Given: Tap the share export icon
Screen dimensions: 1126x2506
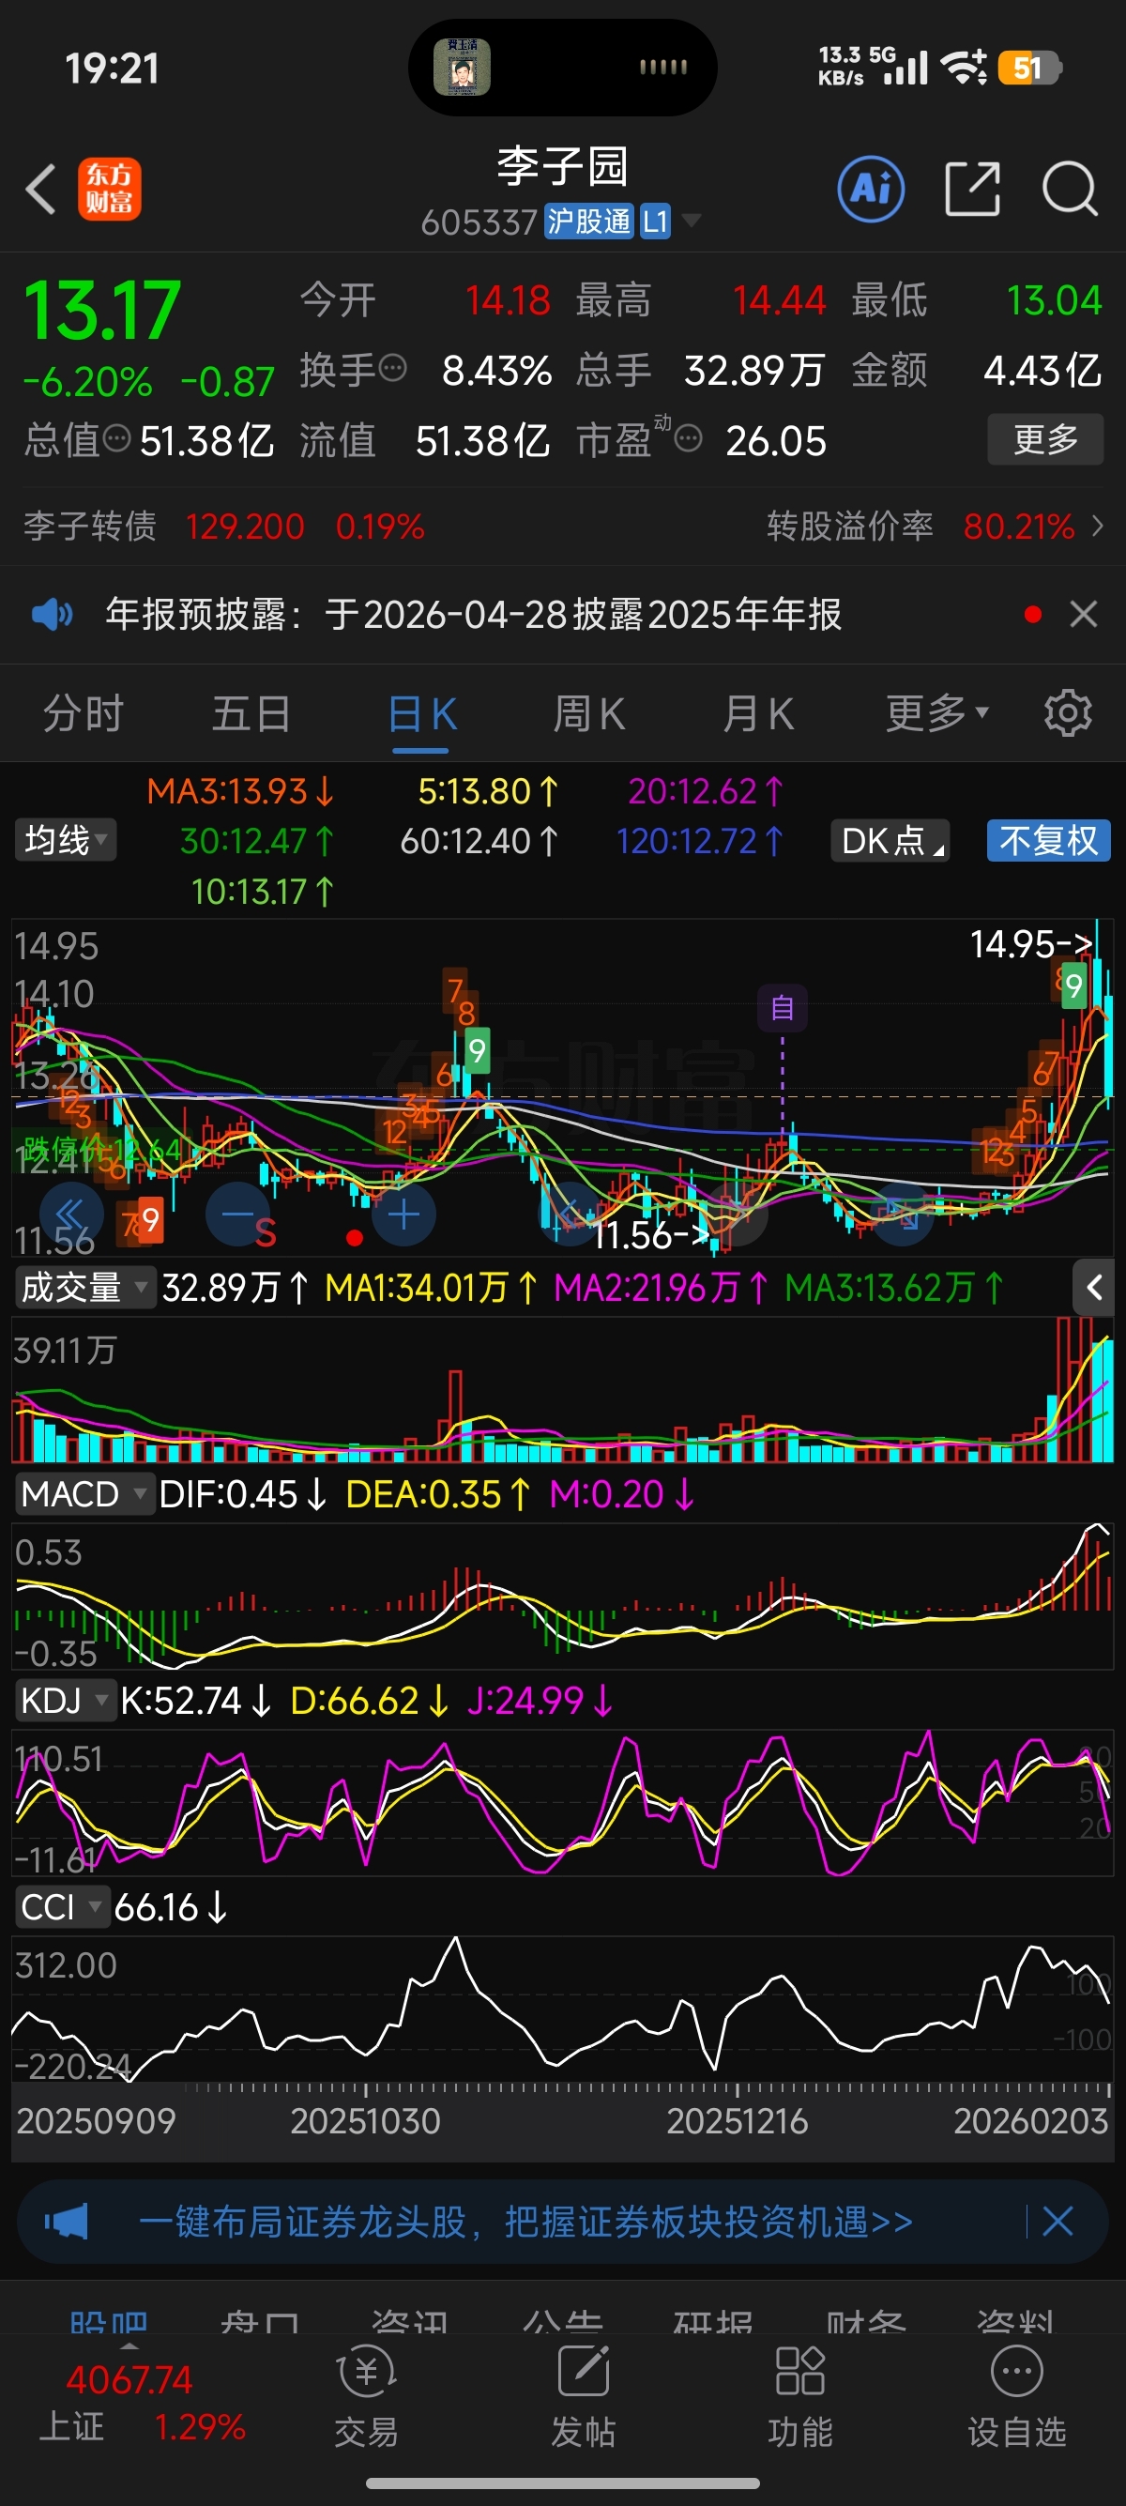Looking at the screenshot, I should (x=972, y=189).
